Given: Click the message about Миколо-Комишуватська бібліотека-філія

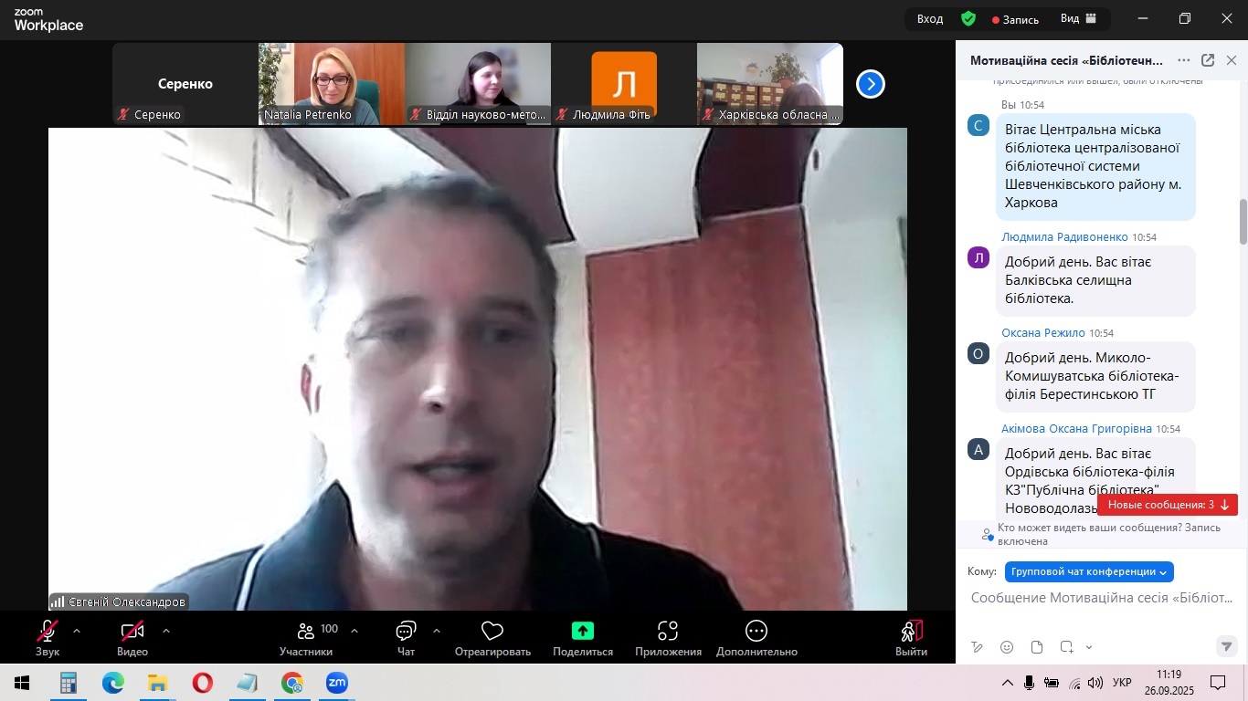Looking at the screenshot, I should click(1095, 376).
